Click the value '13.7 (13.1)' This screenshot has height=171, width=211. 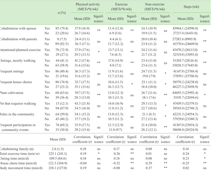tap(115, 50)
